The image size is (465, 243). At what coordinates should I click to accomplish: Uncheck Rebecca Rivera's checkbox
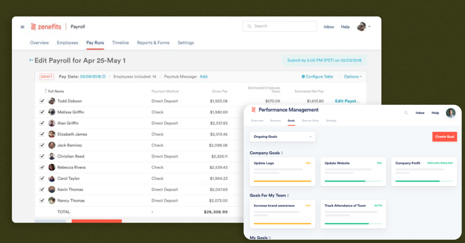42,168
